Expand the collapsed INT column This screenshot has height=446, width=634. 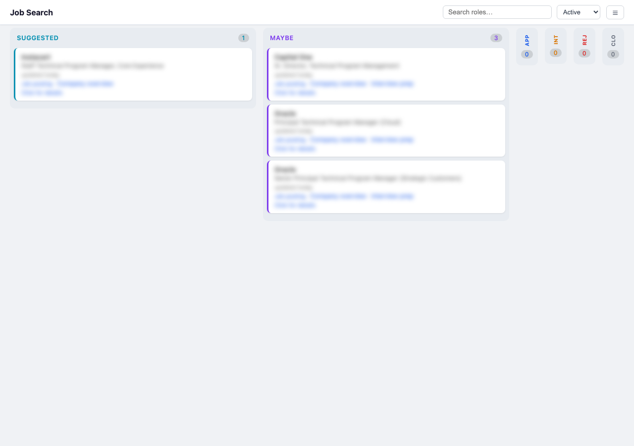point(555,46)
